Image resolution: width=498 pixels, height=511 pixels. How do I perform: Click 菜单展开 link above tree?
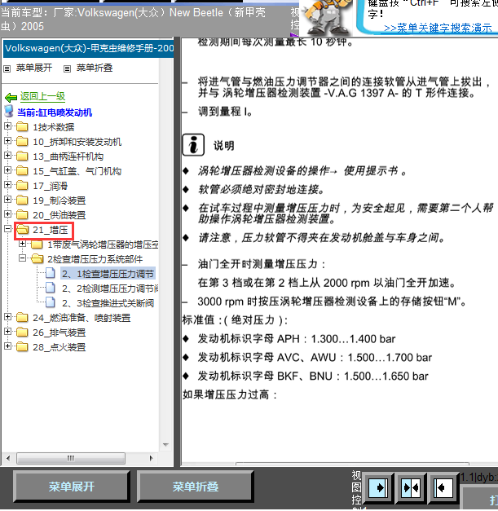(x=34, y=68)
